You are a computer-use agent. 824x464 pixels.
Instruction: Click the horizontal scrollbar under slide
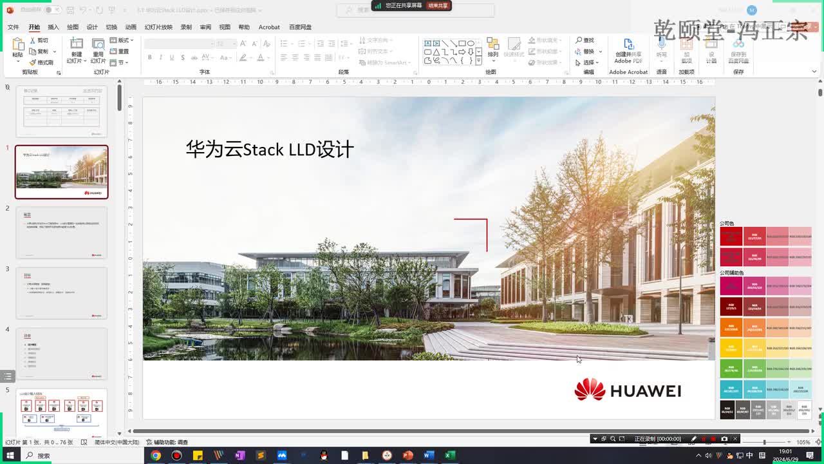pyautogui.click(x=471, y=431)
